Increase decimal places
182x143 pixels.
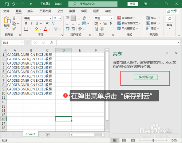click(96, 29)
